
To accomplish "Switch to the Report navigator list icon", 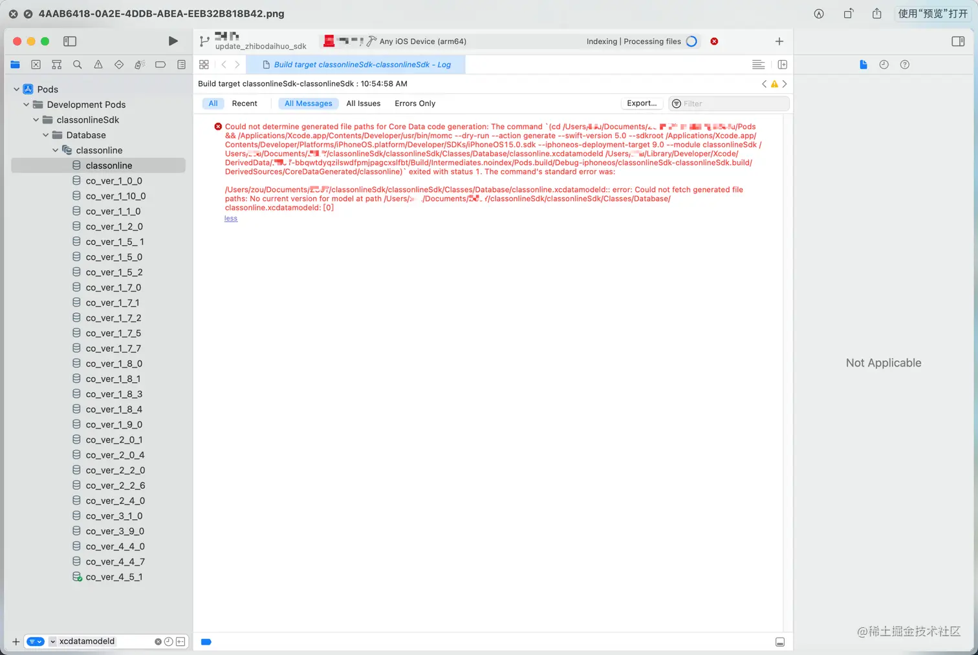I will [x=181, y=65].
